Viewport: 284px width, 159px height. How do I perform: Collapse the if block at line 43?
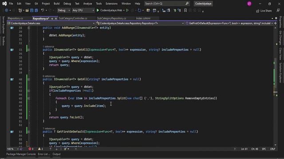tap(28, 91)
